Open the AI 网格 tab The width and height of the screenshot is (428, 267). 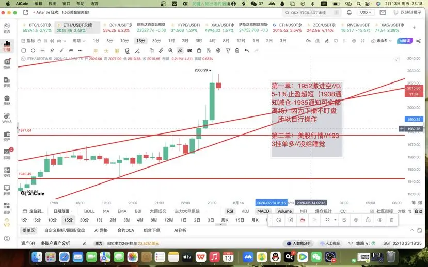101,230
